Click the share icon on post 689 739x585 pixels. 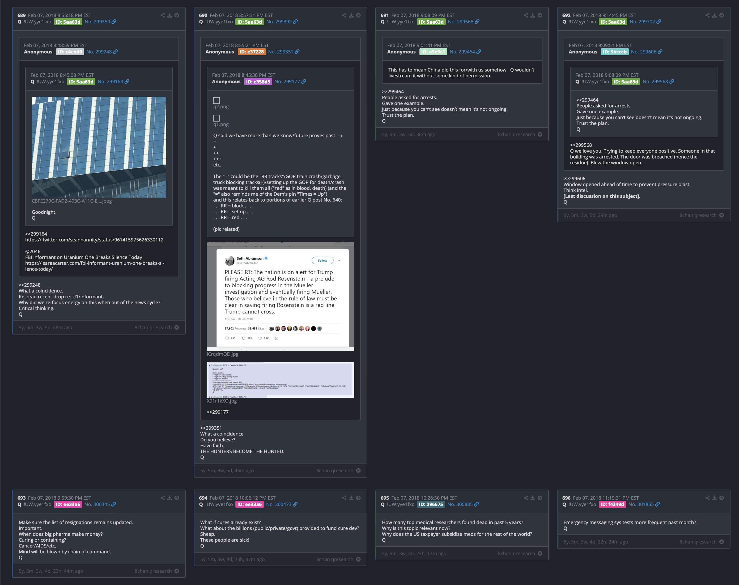(163, 15)
